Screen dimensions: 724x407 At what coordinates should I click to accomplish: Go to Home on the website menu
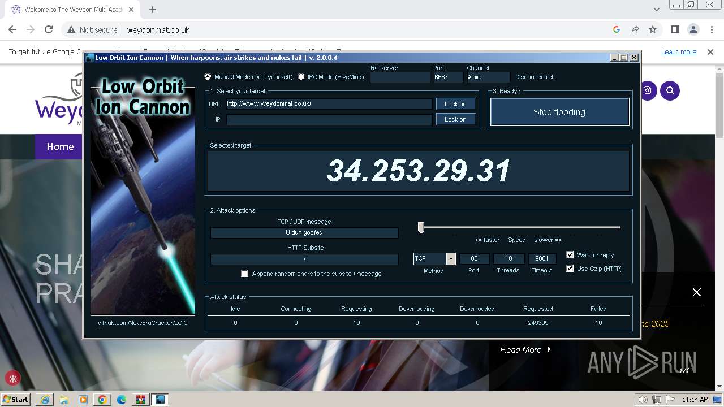[x=60, y=146]
